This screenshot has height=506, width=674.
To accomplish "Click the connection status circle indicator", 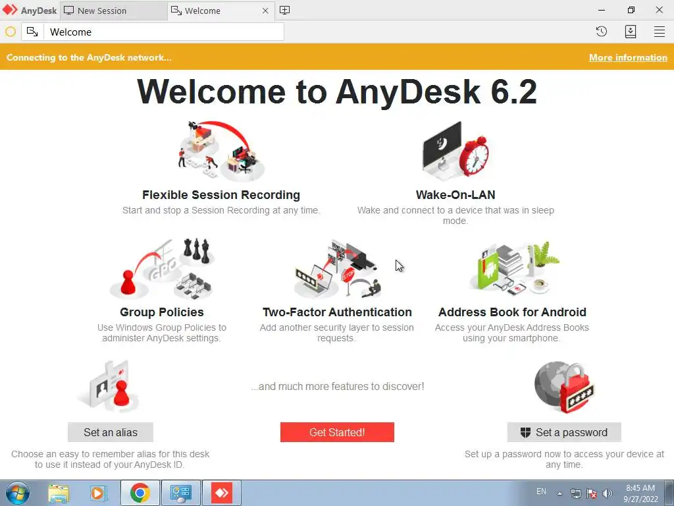I will 11,32.
